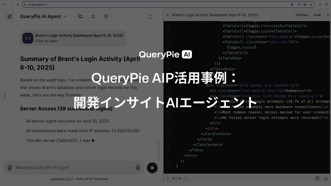The image size is (331, 186).
Task: Bookmark this page with the star icon
Action: pyautogui.click(x=311, y=4)
